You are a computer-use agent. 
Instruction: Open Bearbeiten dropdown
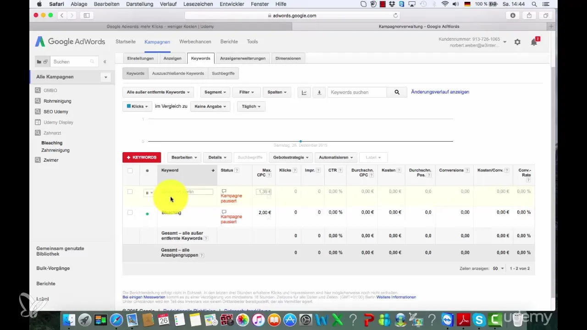click(184, 157)
